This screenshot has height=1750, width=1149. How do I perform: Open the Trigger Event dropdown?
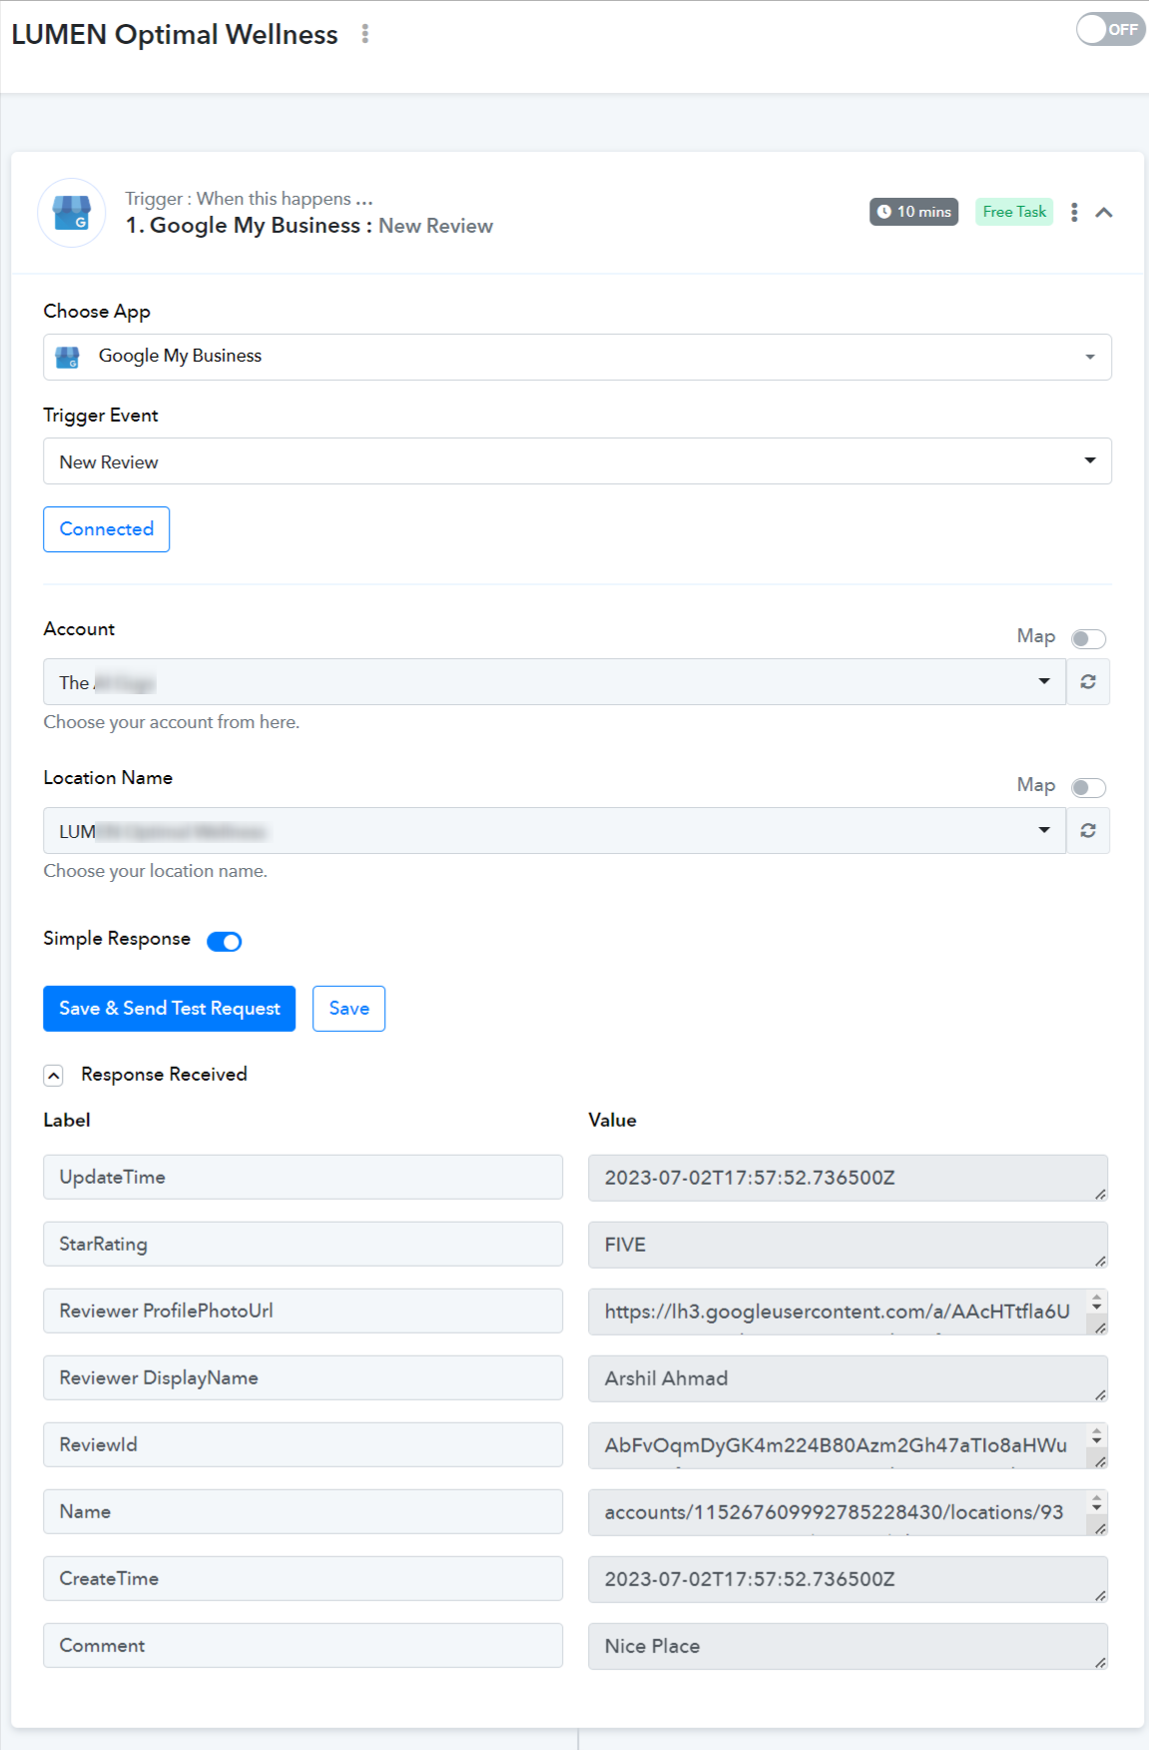577,461
